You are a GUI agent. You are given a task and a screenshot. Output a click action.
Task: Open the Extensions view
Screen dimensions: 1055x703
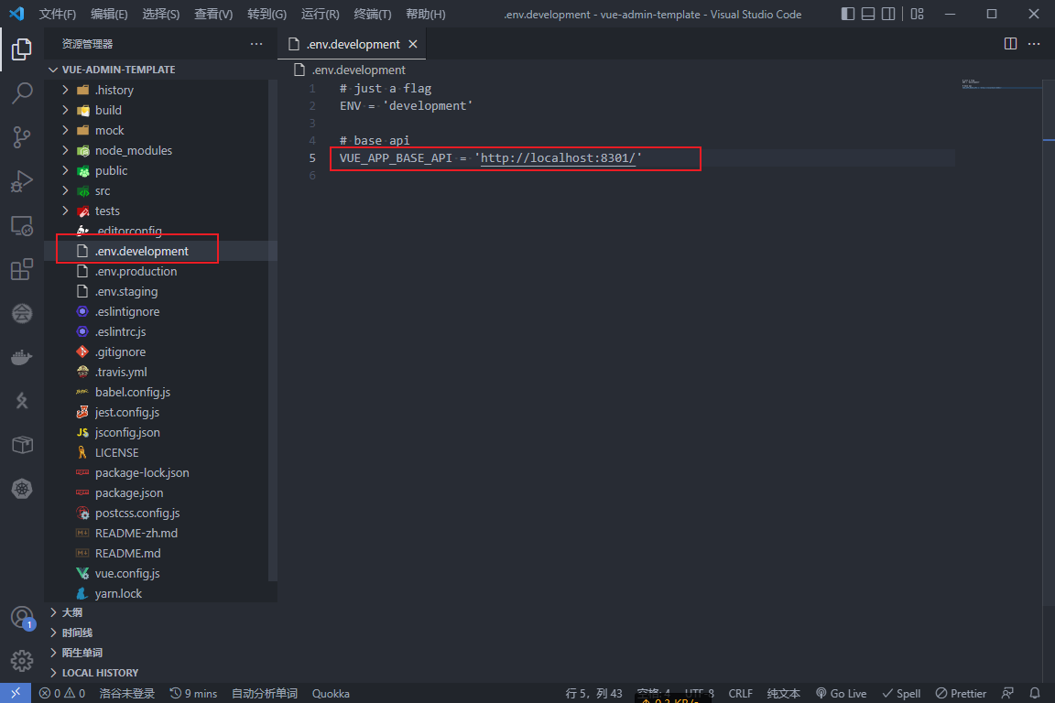(22, 270)
